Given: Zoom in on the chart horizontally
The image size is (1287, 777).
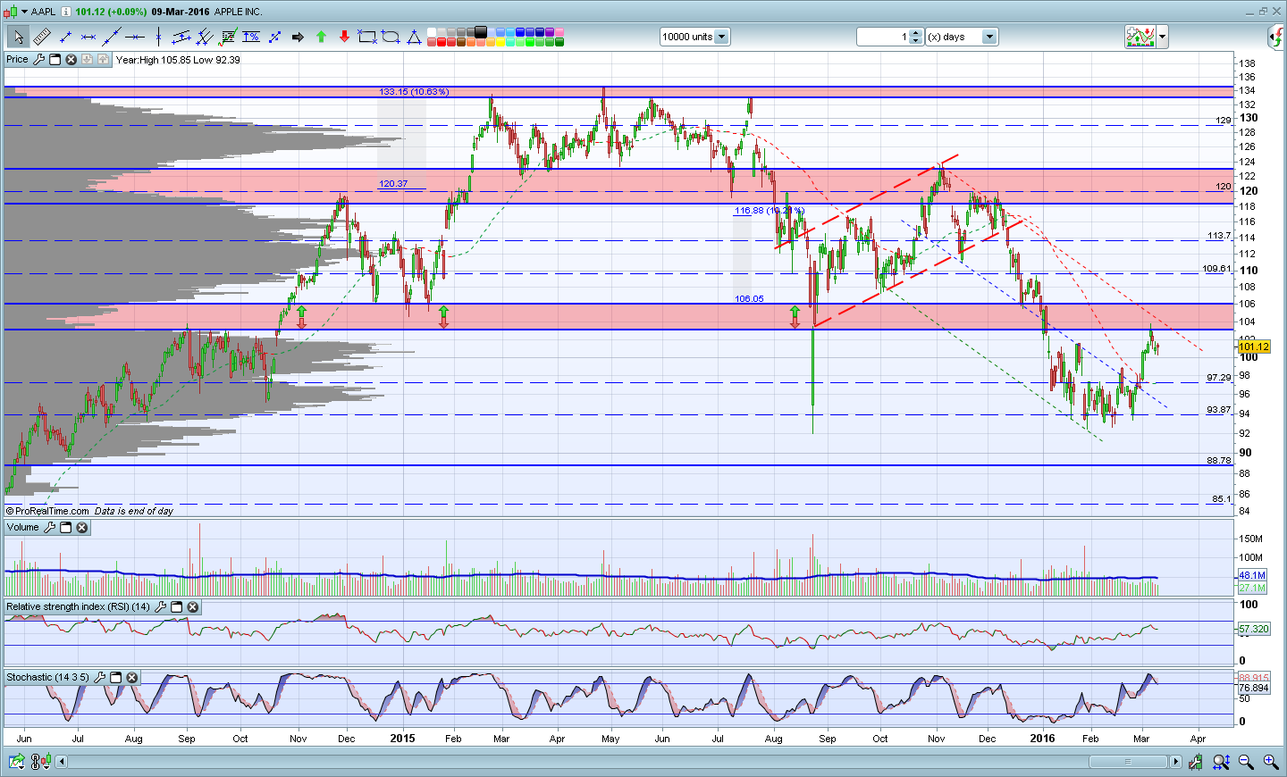Looking at the screenshot, I should (1270, 762).
